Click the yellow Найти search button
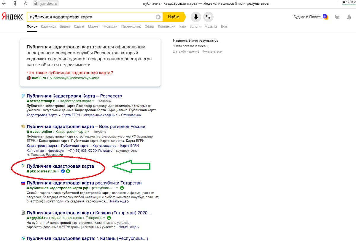This screenshot has width=356, height=241. tap(174, 17)
